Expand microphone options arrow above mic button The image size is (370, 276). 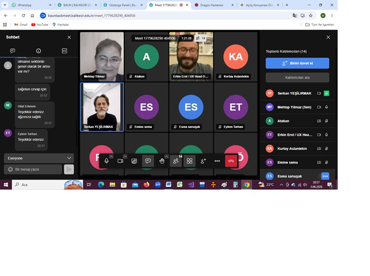[x=111, y=157]
